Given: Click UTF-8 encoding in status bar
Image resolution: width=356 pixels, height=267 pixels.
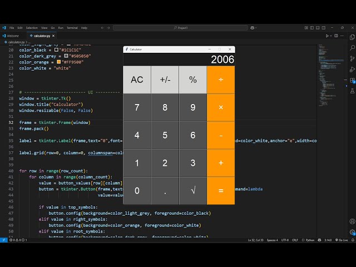Looking at the screenshot, I should coord(285,240).
